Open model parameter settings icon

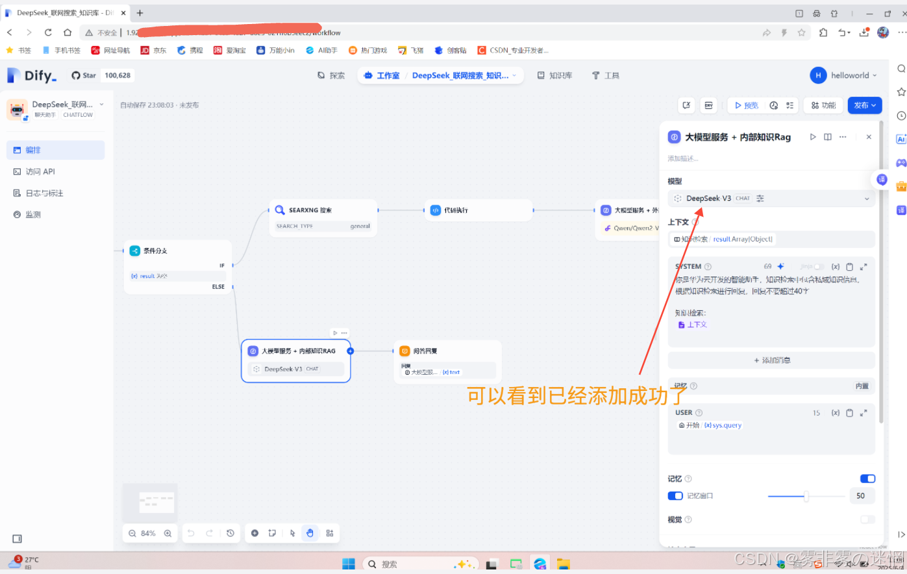[x=760, y=199]
